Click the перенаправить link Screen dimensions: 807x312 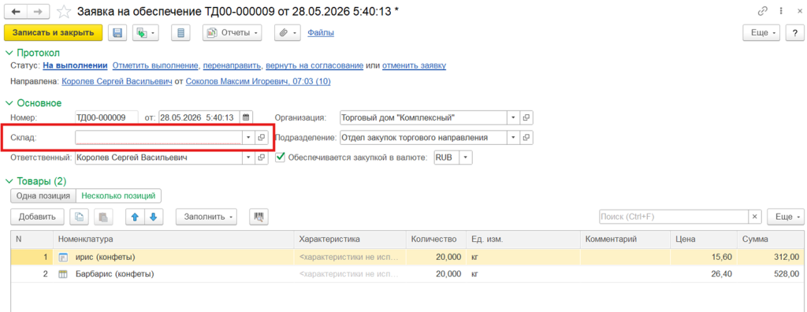coord(232,66)
